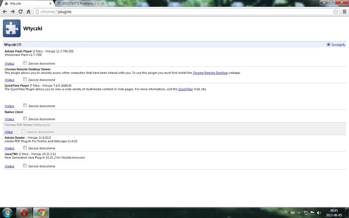Click the Shockwave Flash 11.7 r700 text
This screenshot has height=218, width=349.
click(x=23, y=55)
